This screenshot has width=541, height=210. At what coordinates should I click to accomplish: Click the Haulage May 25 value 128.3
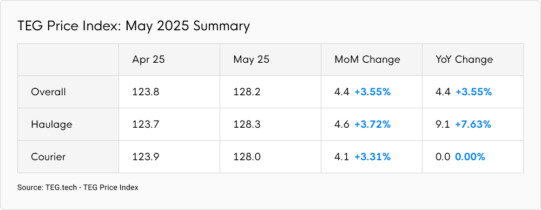point(247,124)
